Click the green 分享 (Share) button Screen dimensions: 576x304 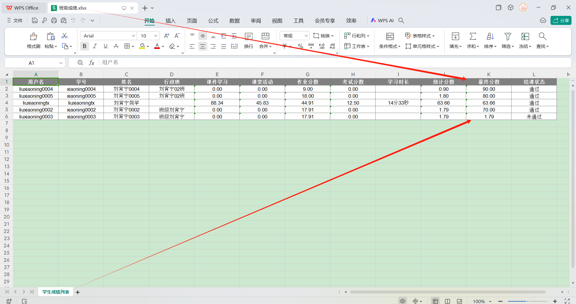(561, 20)
